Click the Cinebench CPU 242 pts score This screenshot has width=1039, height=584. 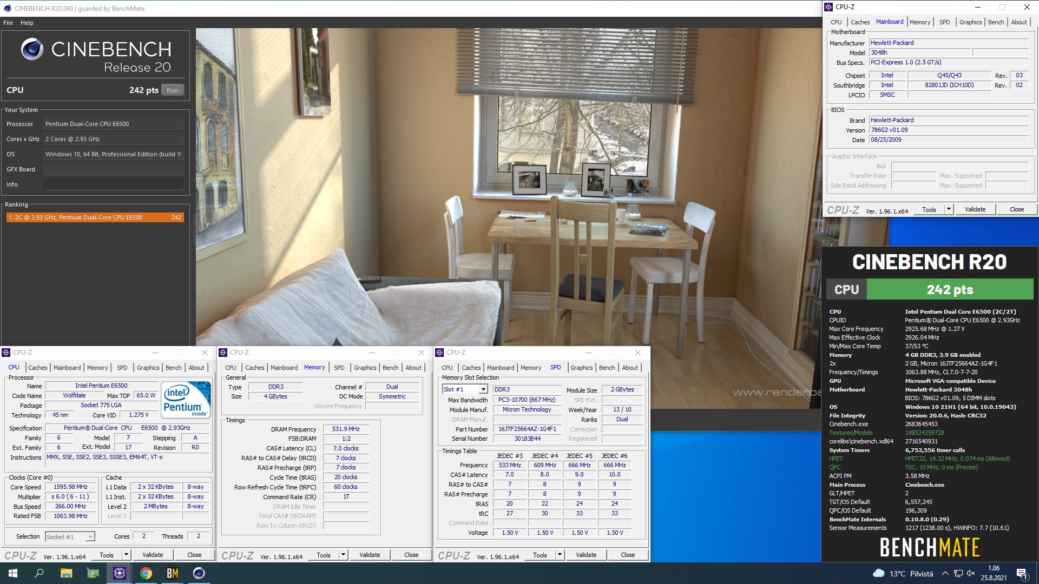(143, 90)
